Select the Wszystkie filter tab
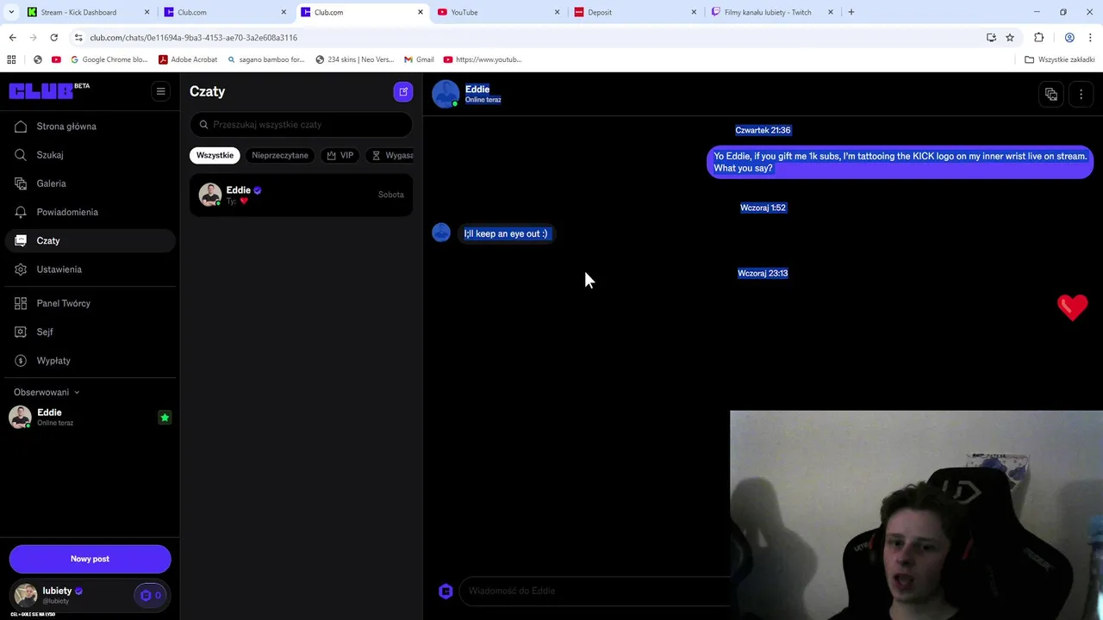Image resolution: width=1103 pixels, height=620 pixels. 215,156
